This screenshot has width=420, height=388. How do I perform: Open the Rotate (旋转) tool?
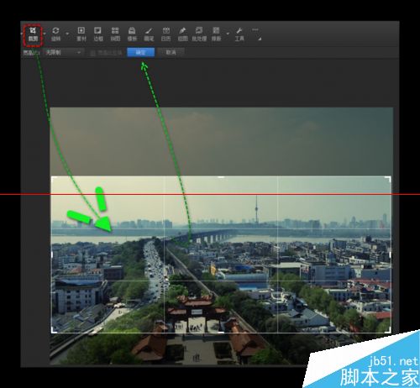click(55, 34)
